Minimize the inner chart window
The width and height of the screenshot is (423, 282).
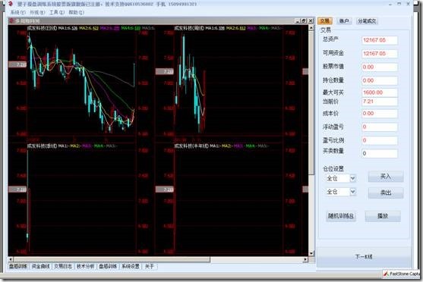(298, 20)
